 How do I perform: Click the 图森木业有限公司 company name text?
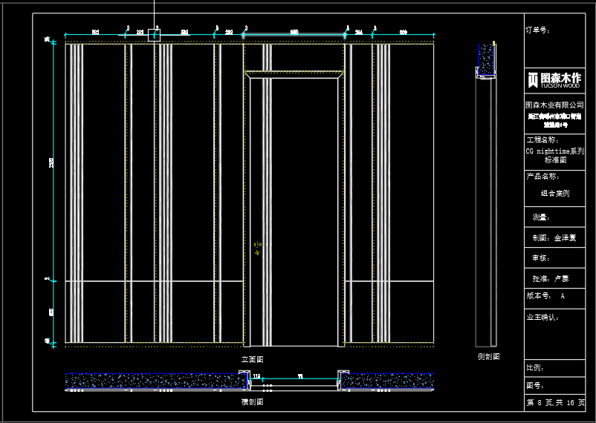click(x=554, y=105)
